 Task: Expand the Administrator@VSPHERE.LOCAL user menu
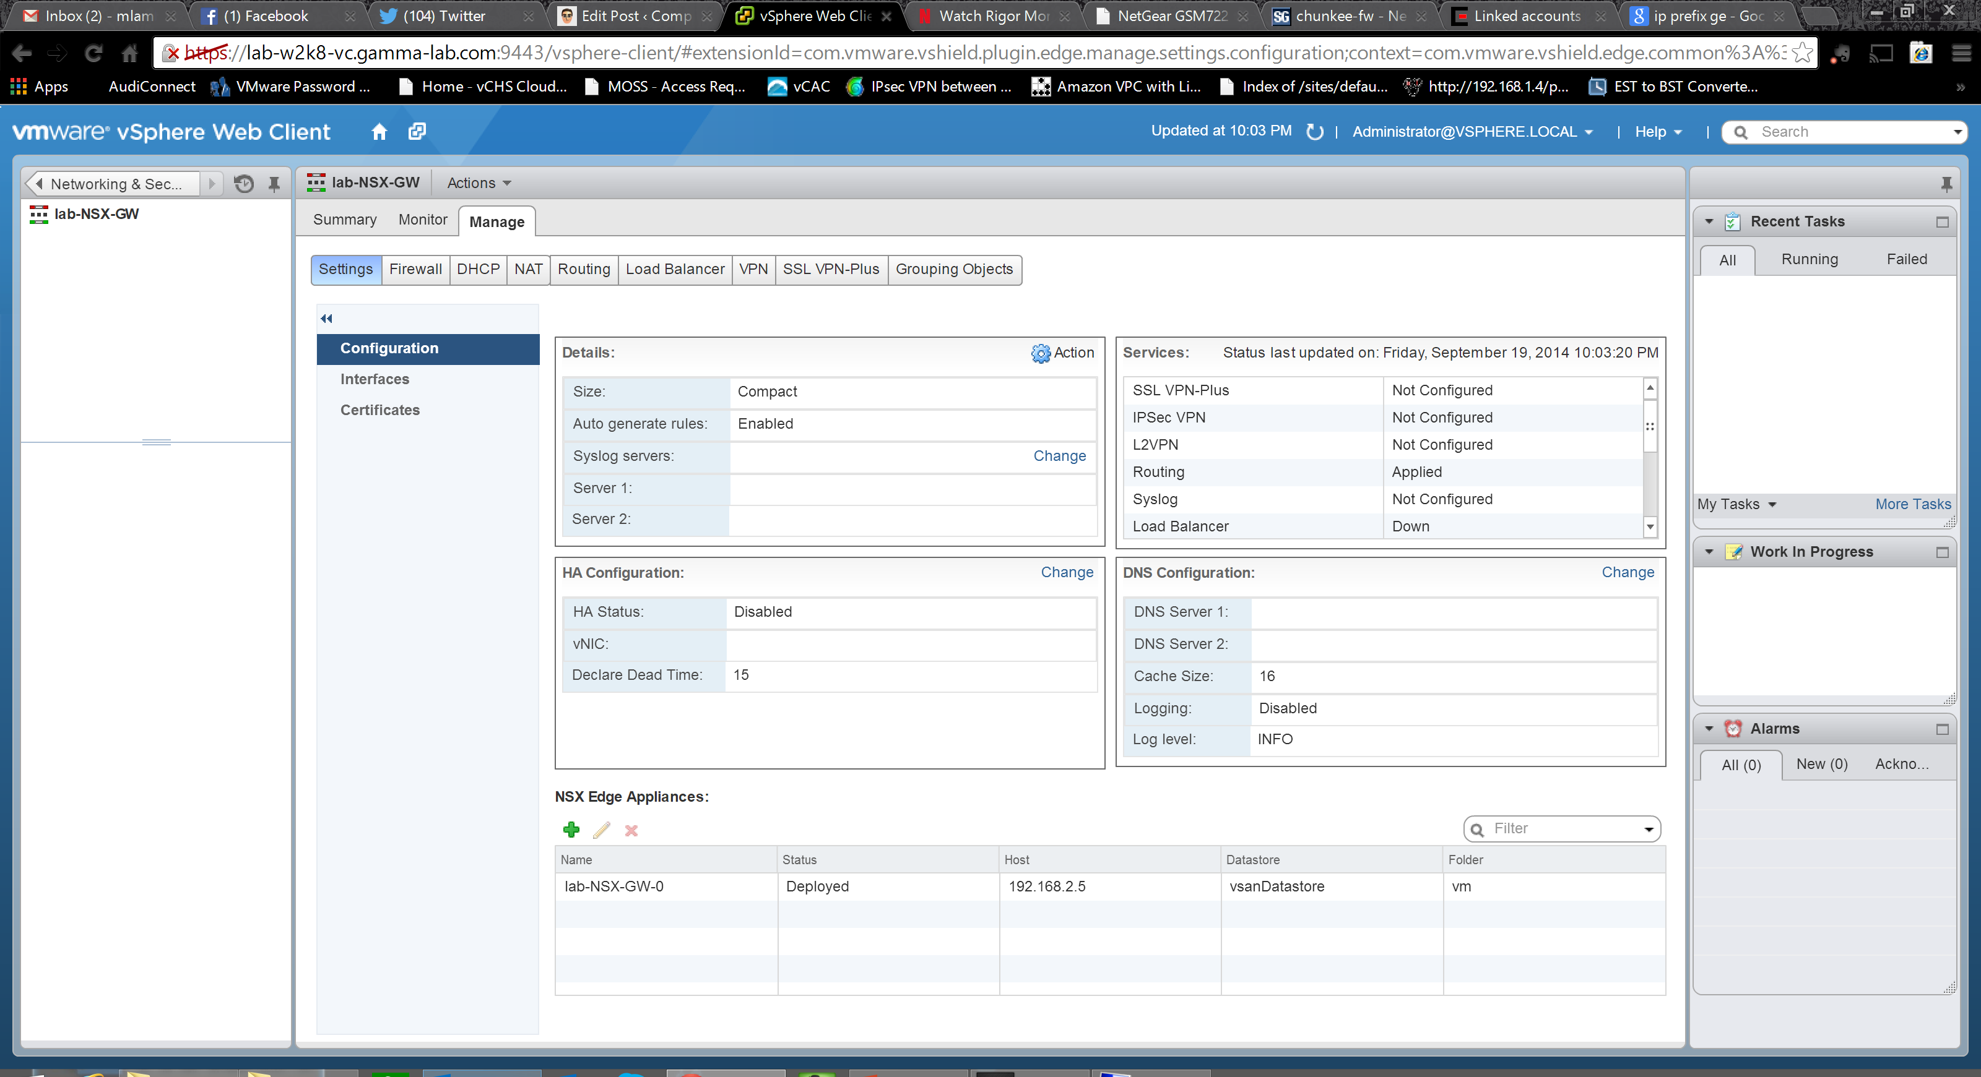point(1472,131)
